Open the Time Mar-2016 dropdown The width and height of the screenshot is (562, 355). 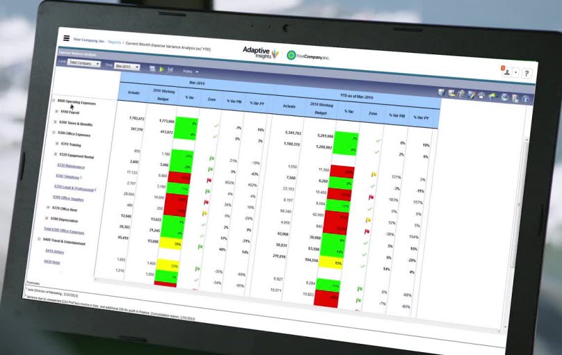127,67
